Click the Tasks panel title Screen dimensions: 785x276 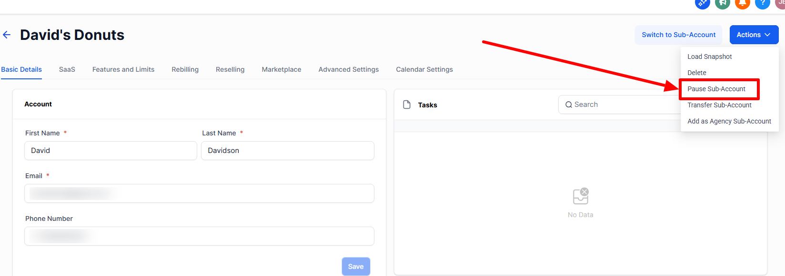pos(427,105)
